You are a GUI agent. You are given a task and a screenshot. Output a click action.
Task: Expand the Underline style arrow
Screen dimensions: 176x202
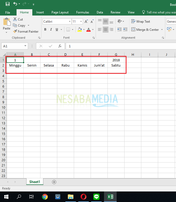[x=61, y=29]
